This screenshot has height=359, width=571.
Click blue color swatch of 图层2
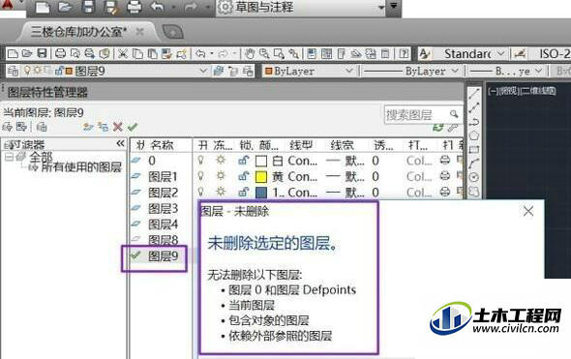(x=261, y=193)
